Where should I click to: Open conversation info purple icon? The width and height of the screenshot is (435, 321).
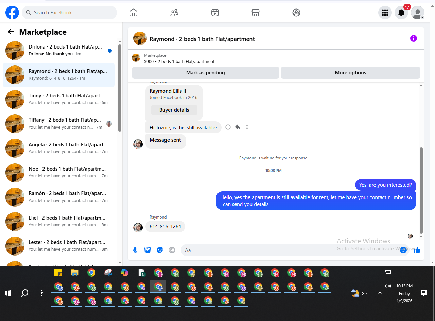(x=414, y=38)
